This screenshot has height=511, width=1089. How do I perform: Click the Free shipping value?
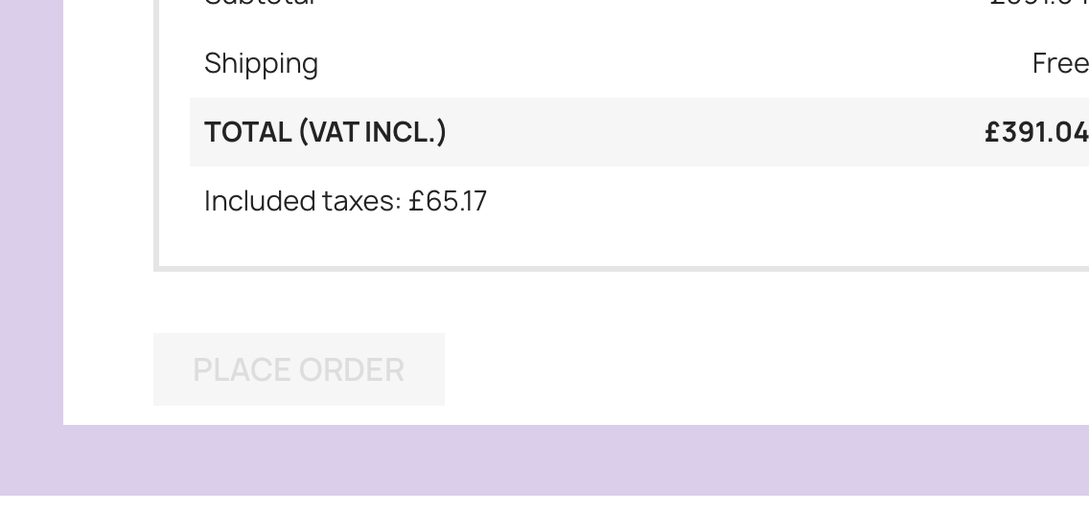[1059, 63]
